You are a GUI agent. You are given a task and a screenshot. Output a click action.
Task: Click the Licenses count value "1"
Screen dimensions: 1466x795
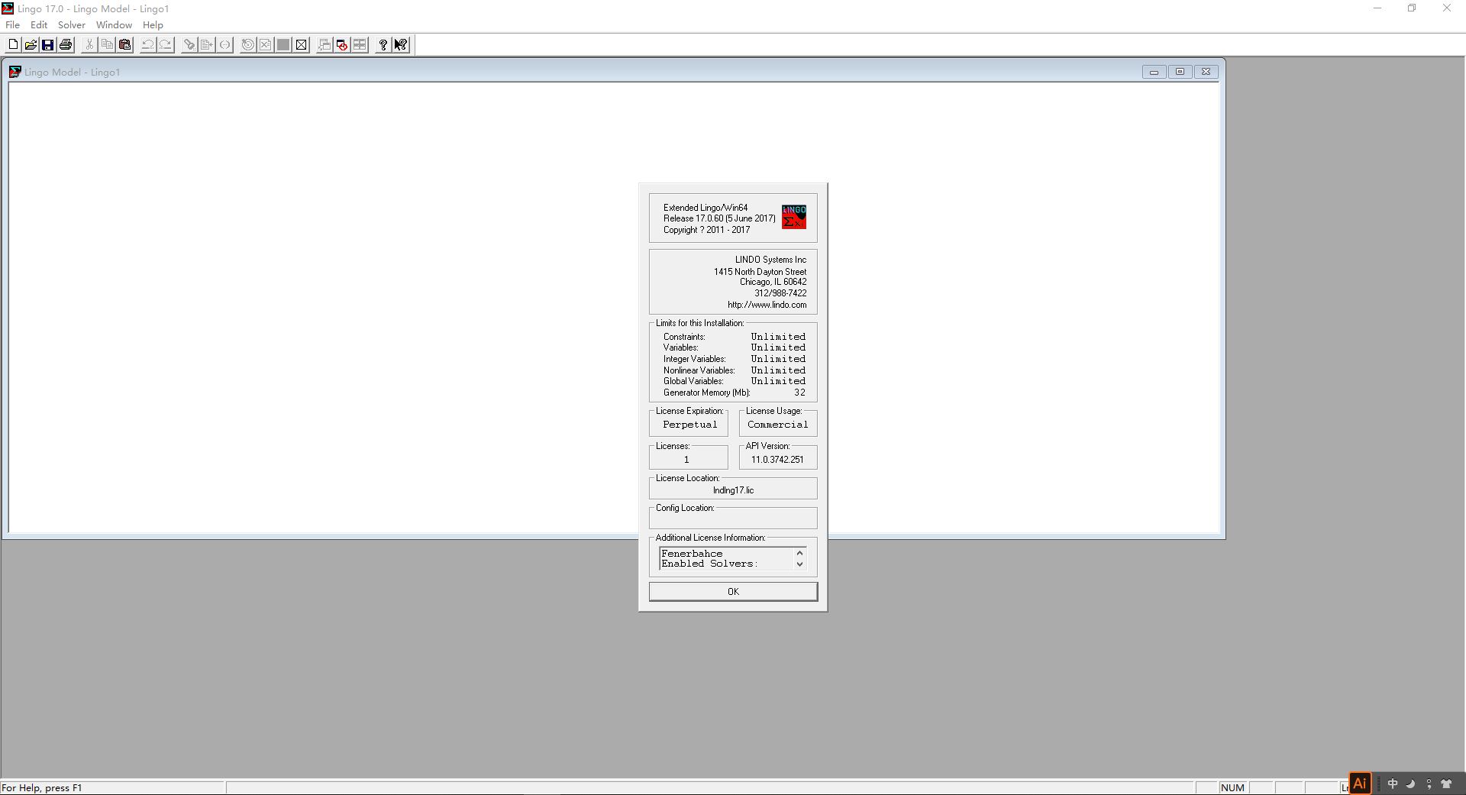tap(686, 460)
